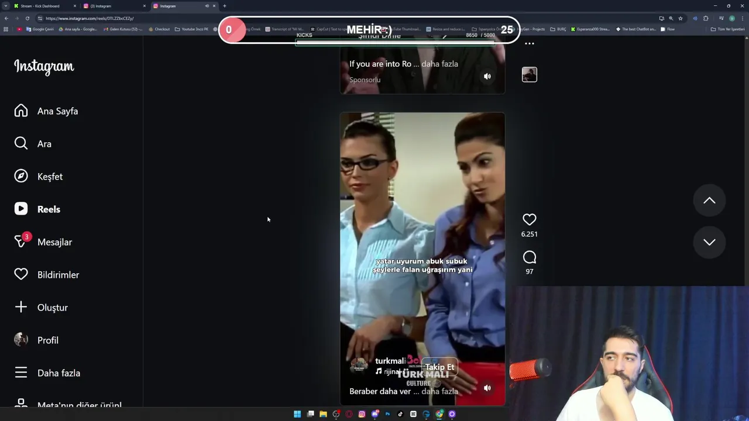Open Reels from the sidebar
The height and width of the screenshot is (421, 749).
pos(37,209)
